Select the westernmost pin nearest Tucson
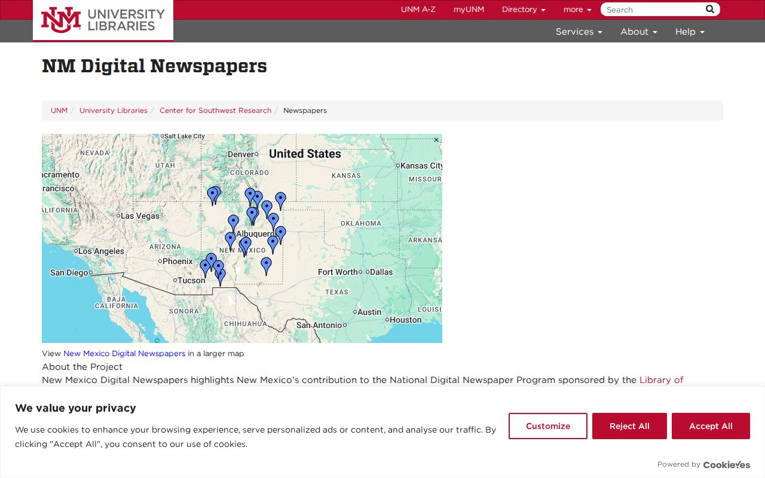765x478 pixels. pyautogui.click(x=205, y=268)
